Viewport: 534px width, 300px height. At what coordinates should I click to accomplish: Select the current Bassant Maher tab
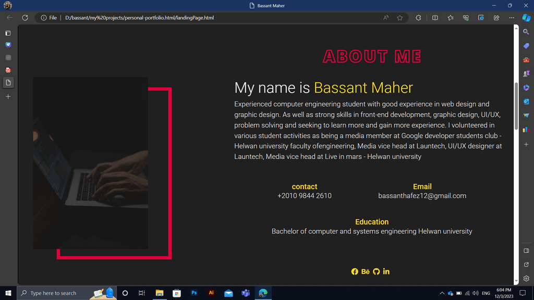click(8, 83)
